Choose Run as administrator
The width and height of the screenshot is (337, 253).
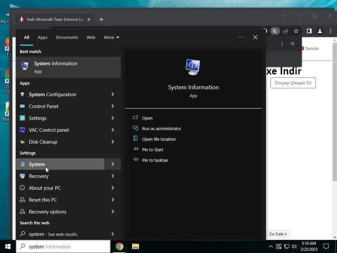point(162,129)
